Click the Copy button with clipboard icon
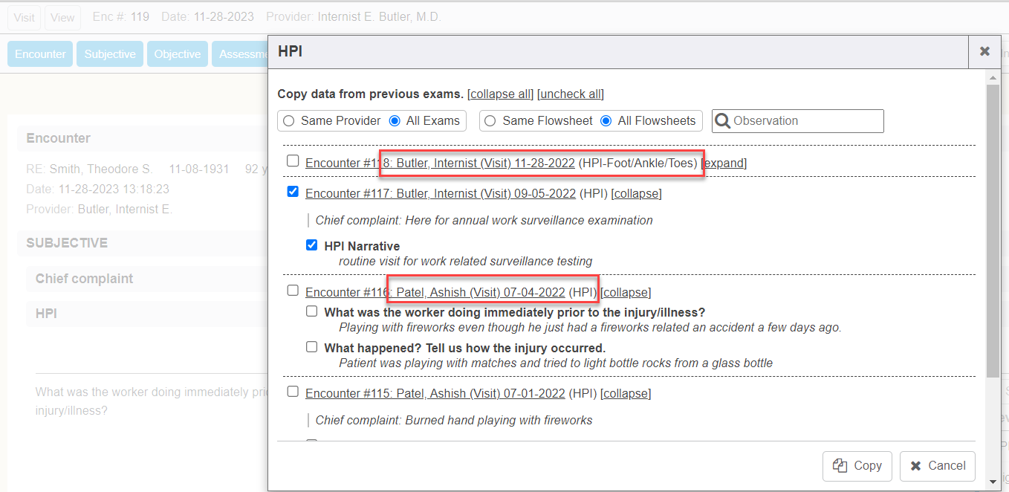 (857, 466)
